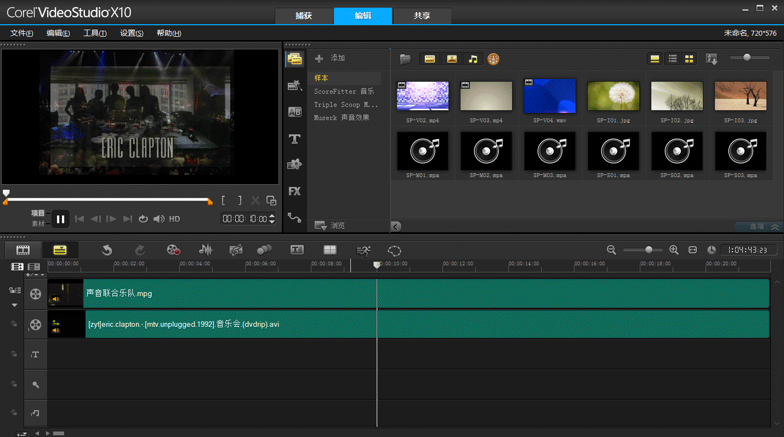784x437 pixels.
Task: Open Record/Capture option icon
Action: [174, 250]
